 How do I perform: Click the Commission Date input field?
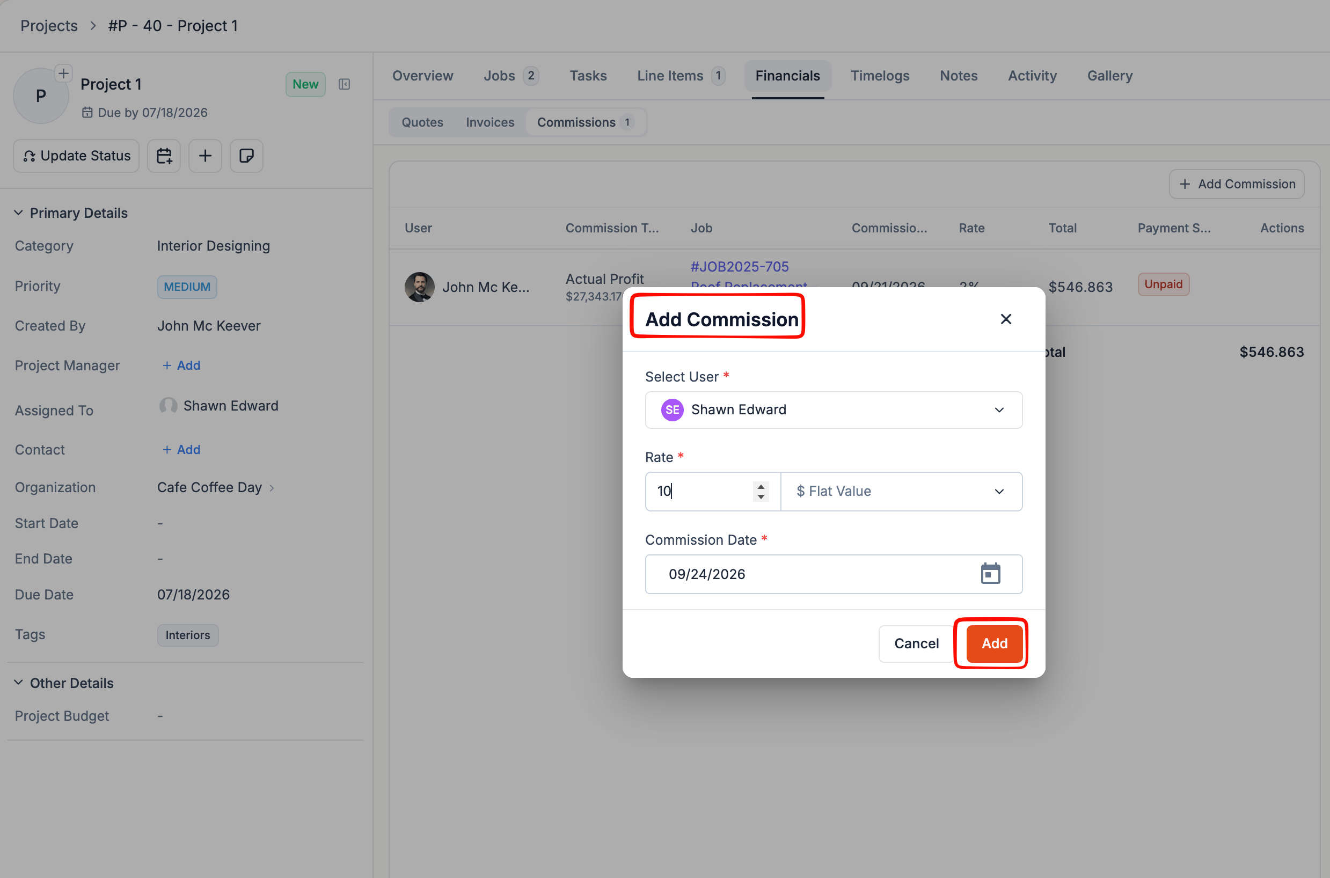click(x=834, y=574)
